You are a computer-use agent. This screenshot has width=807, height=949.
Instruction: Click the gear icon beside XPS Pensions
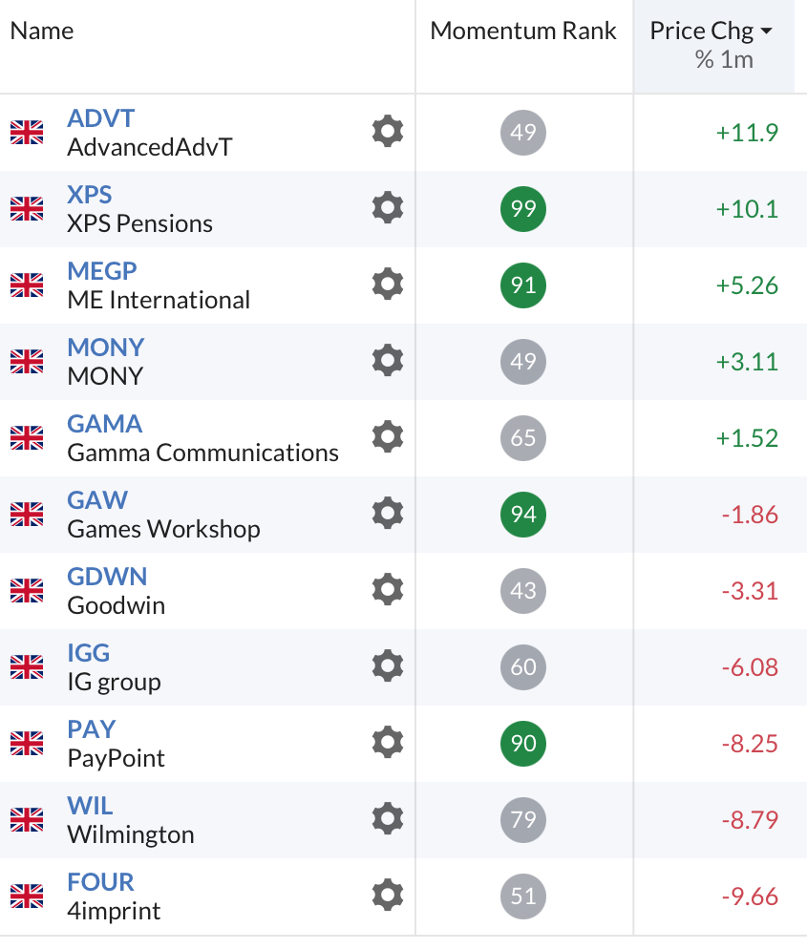(387, 208)
